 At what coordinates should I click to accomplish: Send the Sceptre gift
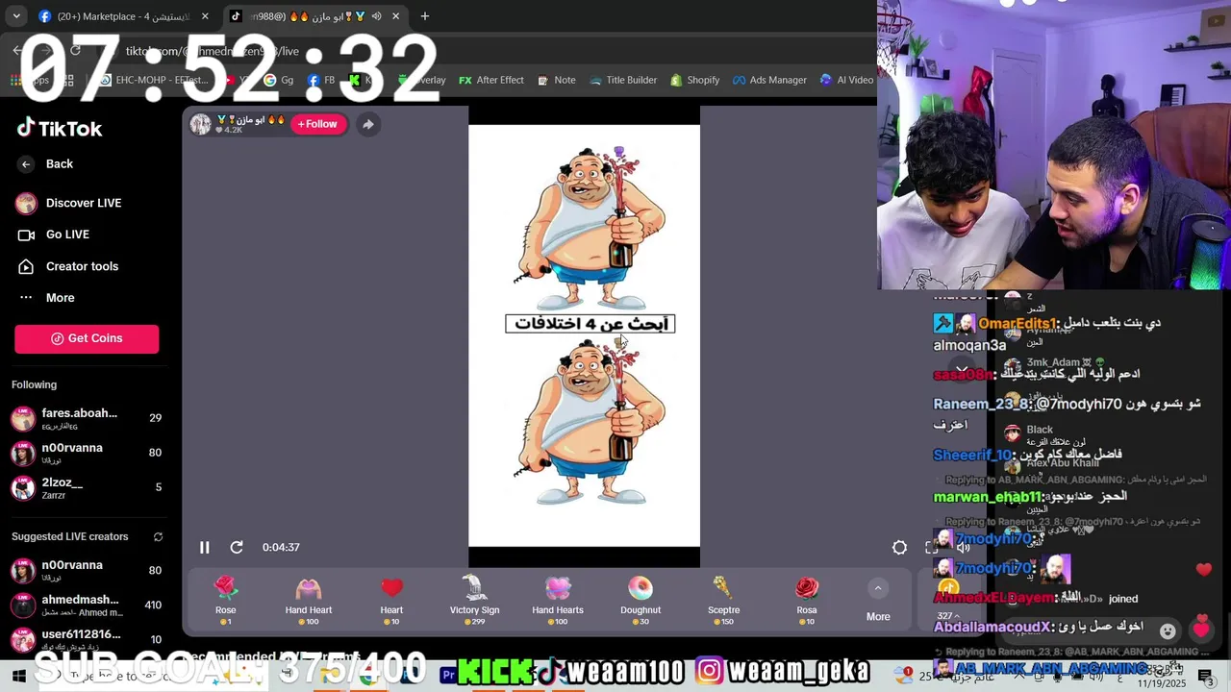click(x=723, y=600)
